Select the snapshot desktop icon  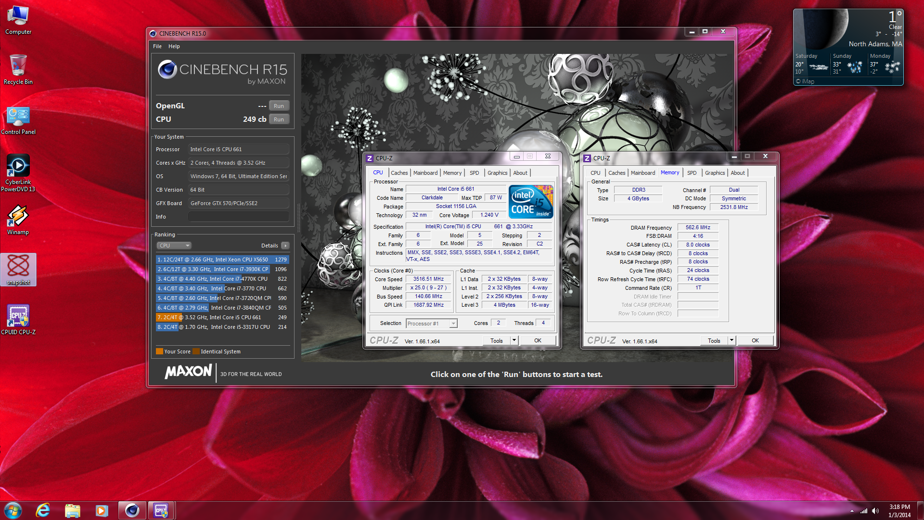[x=18, y=270]
